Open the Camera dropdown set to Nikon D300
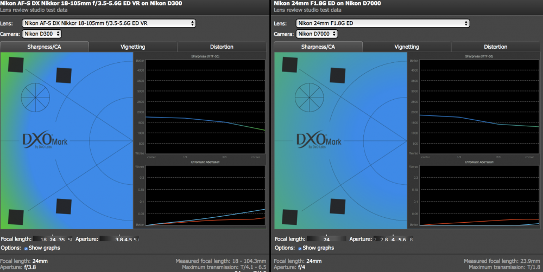This screenshot has width=543, height=272. (42, 34)
